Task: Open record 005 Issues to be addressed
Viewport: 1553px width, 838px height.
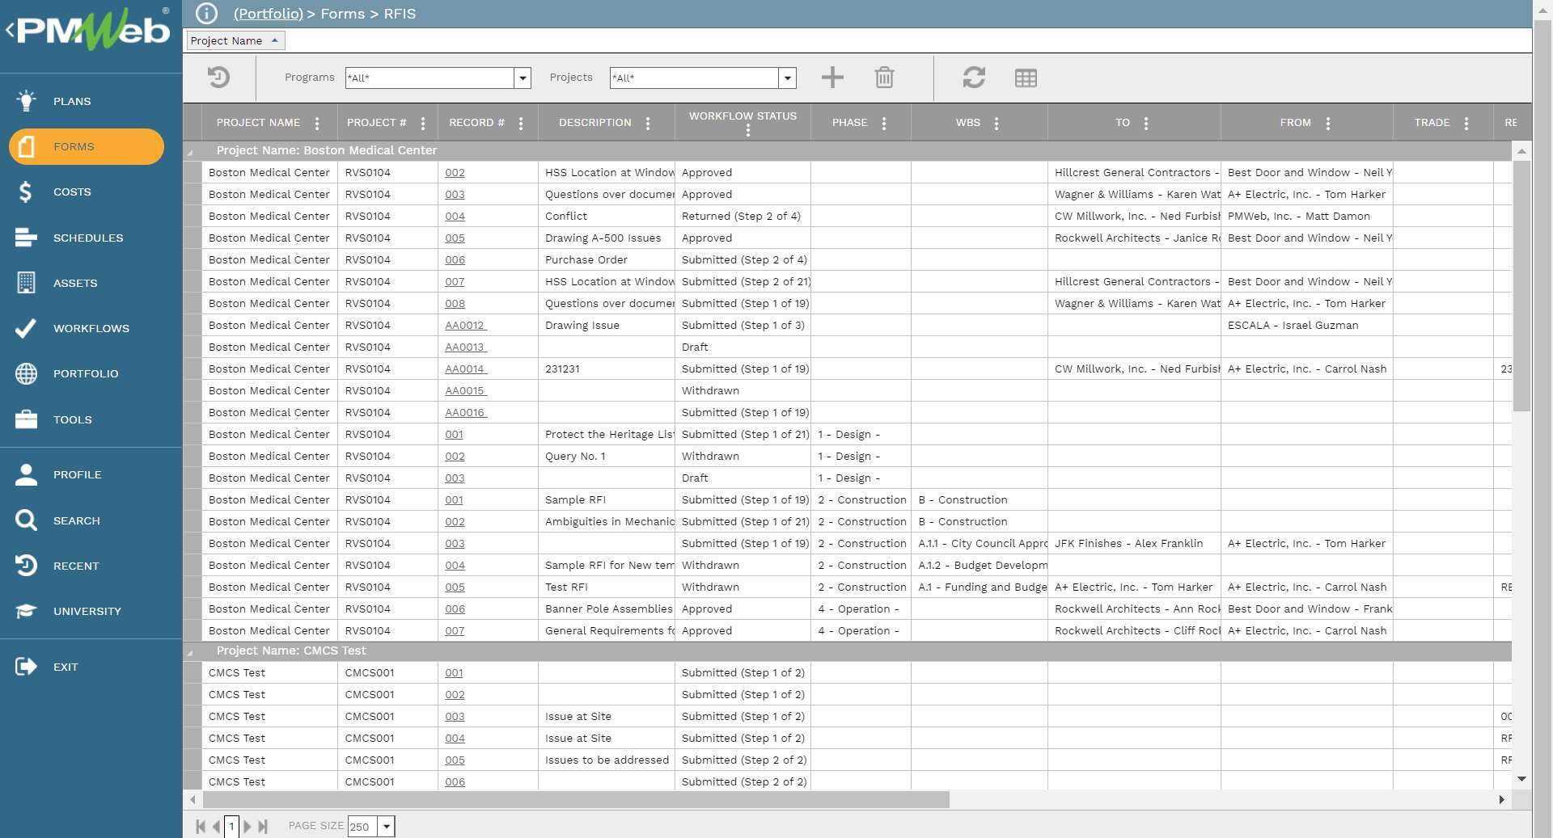Action: coord(455,760)
